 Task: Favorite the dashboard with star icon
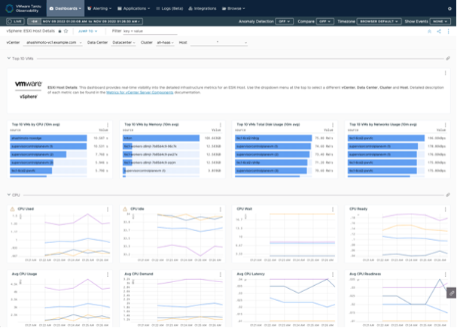click(x=65, y=32)
